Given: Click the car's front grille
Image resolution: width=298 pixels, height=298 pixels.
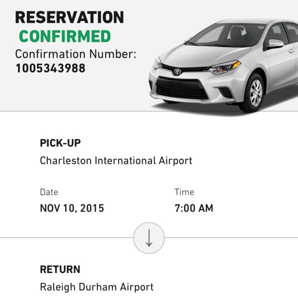Looking at the screenshot, I should click(x=181, y=89).
